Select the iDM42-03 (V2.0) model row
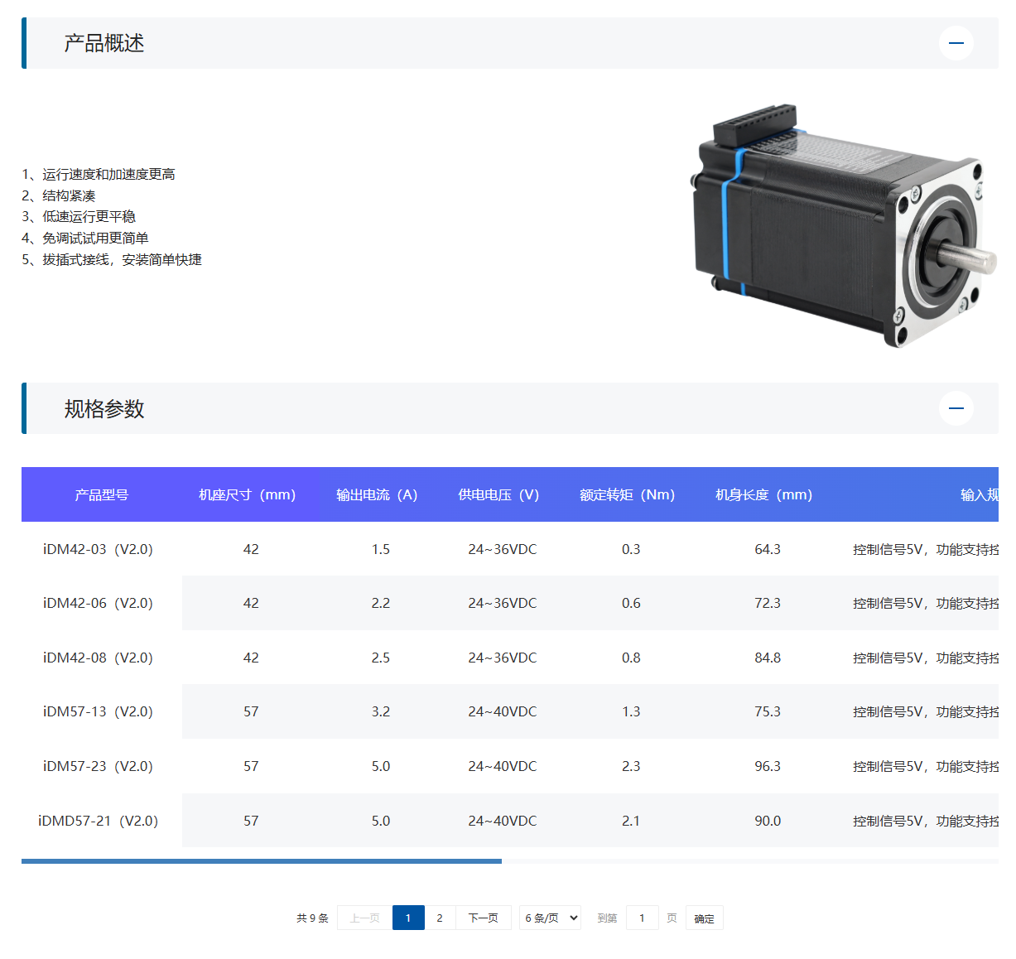The height and width of the screenshot is (959, 1016). pyautogui.click(x=98, y=549)
